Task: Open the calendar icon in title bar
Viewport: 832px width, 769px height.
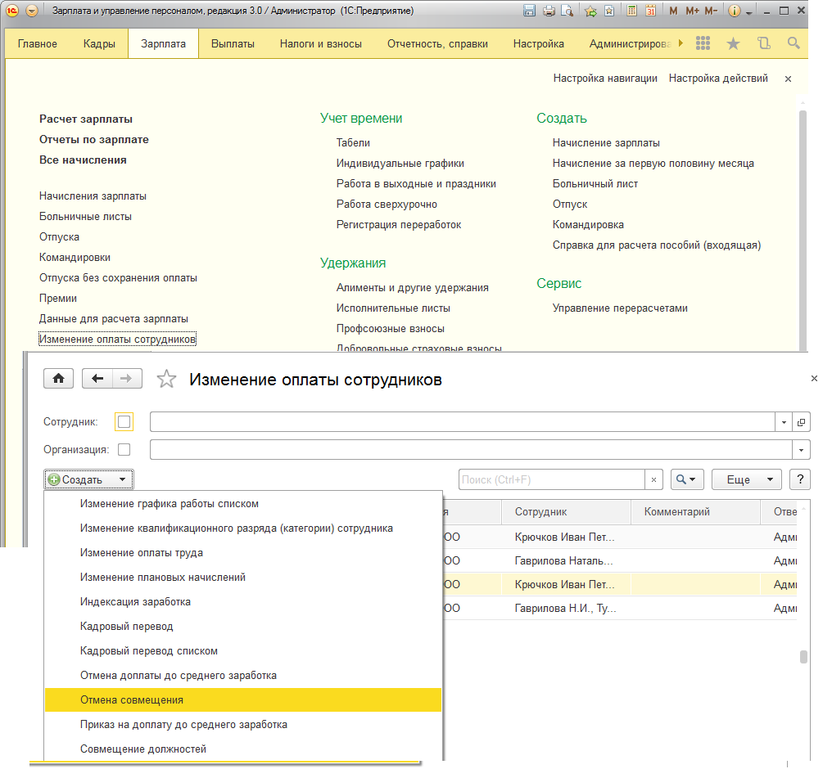Action: click(x=650, y=11)
